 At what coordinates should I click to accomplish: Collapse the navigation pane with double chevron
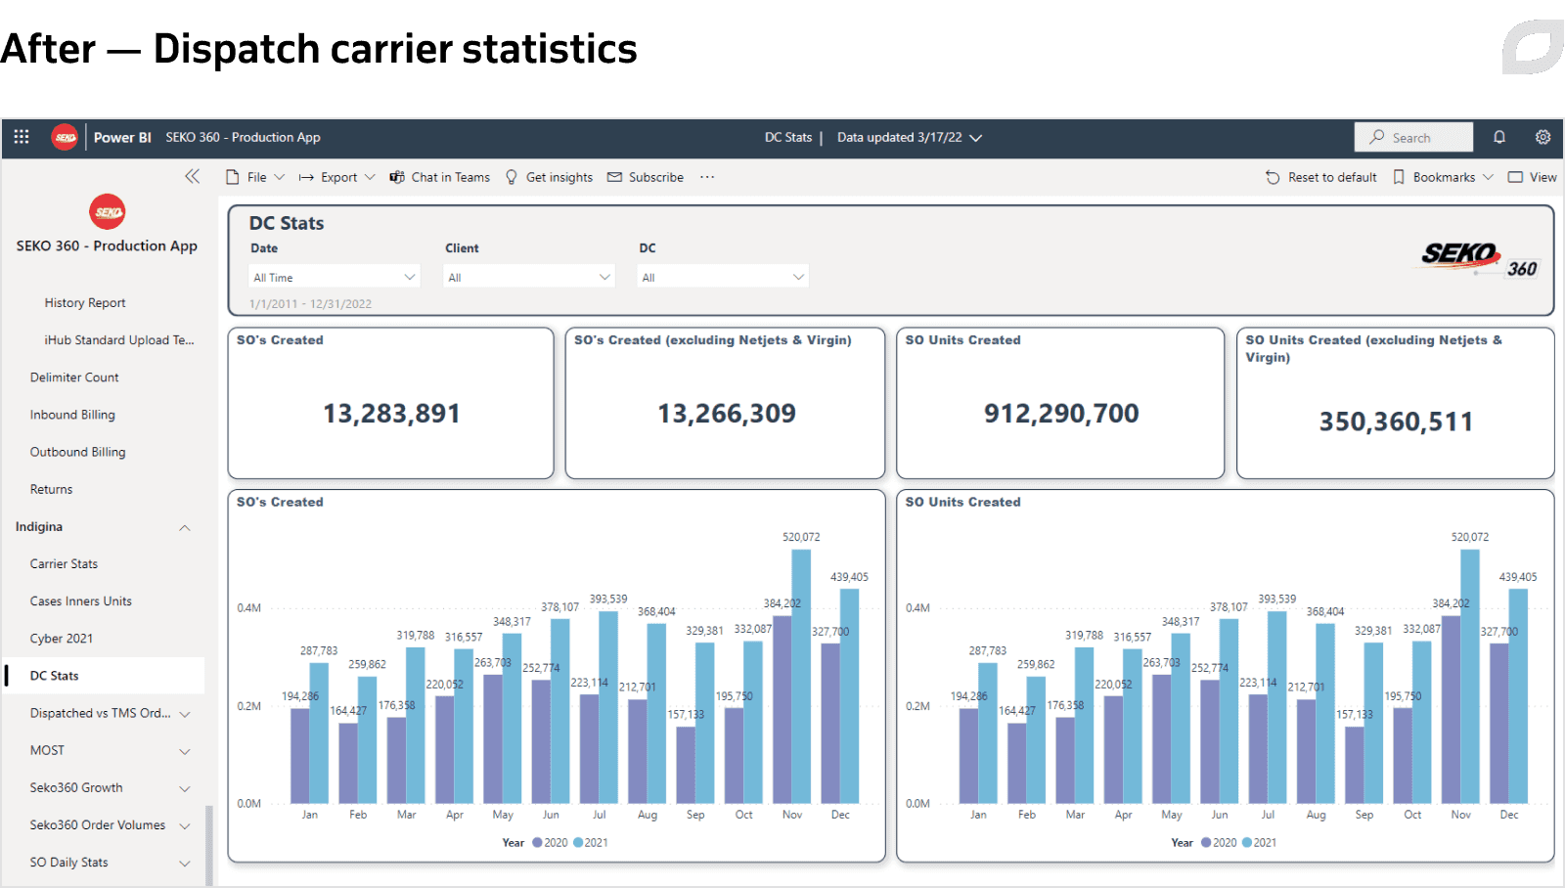[192, 176]
